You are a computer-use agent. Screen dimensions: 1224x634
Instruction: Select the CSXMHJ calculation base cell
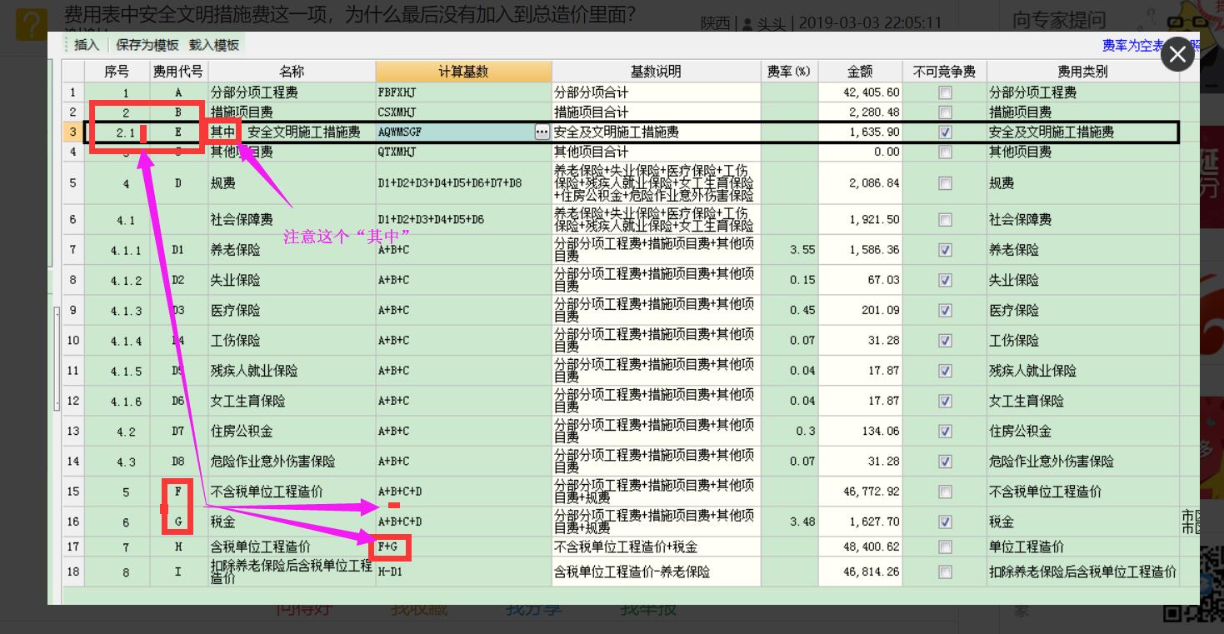[463, 112]
